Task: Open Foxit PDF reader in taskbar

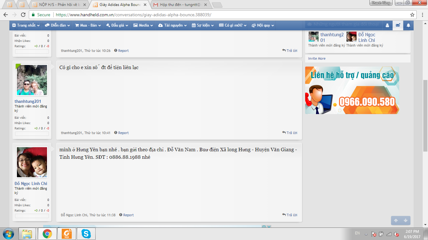Action: click(x=66, y=234)
